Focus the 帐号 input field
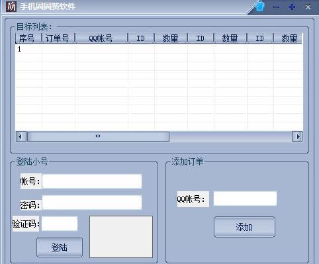319x264 pixels. pos(92,181)
